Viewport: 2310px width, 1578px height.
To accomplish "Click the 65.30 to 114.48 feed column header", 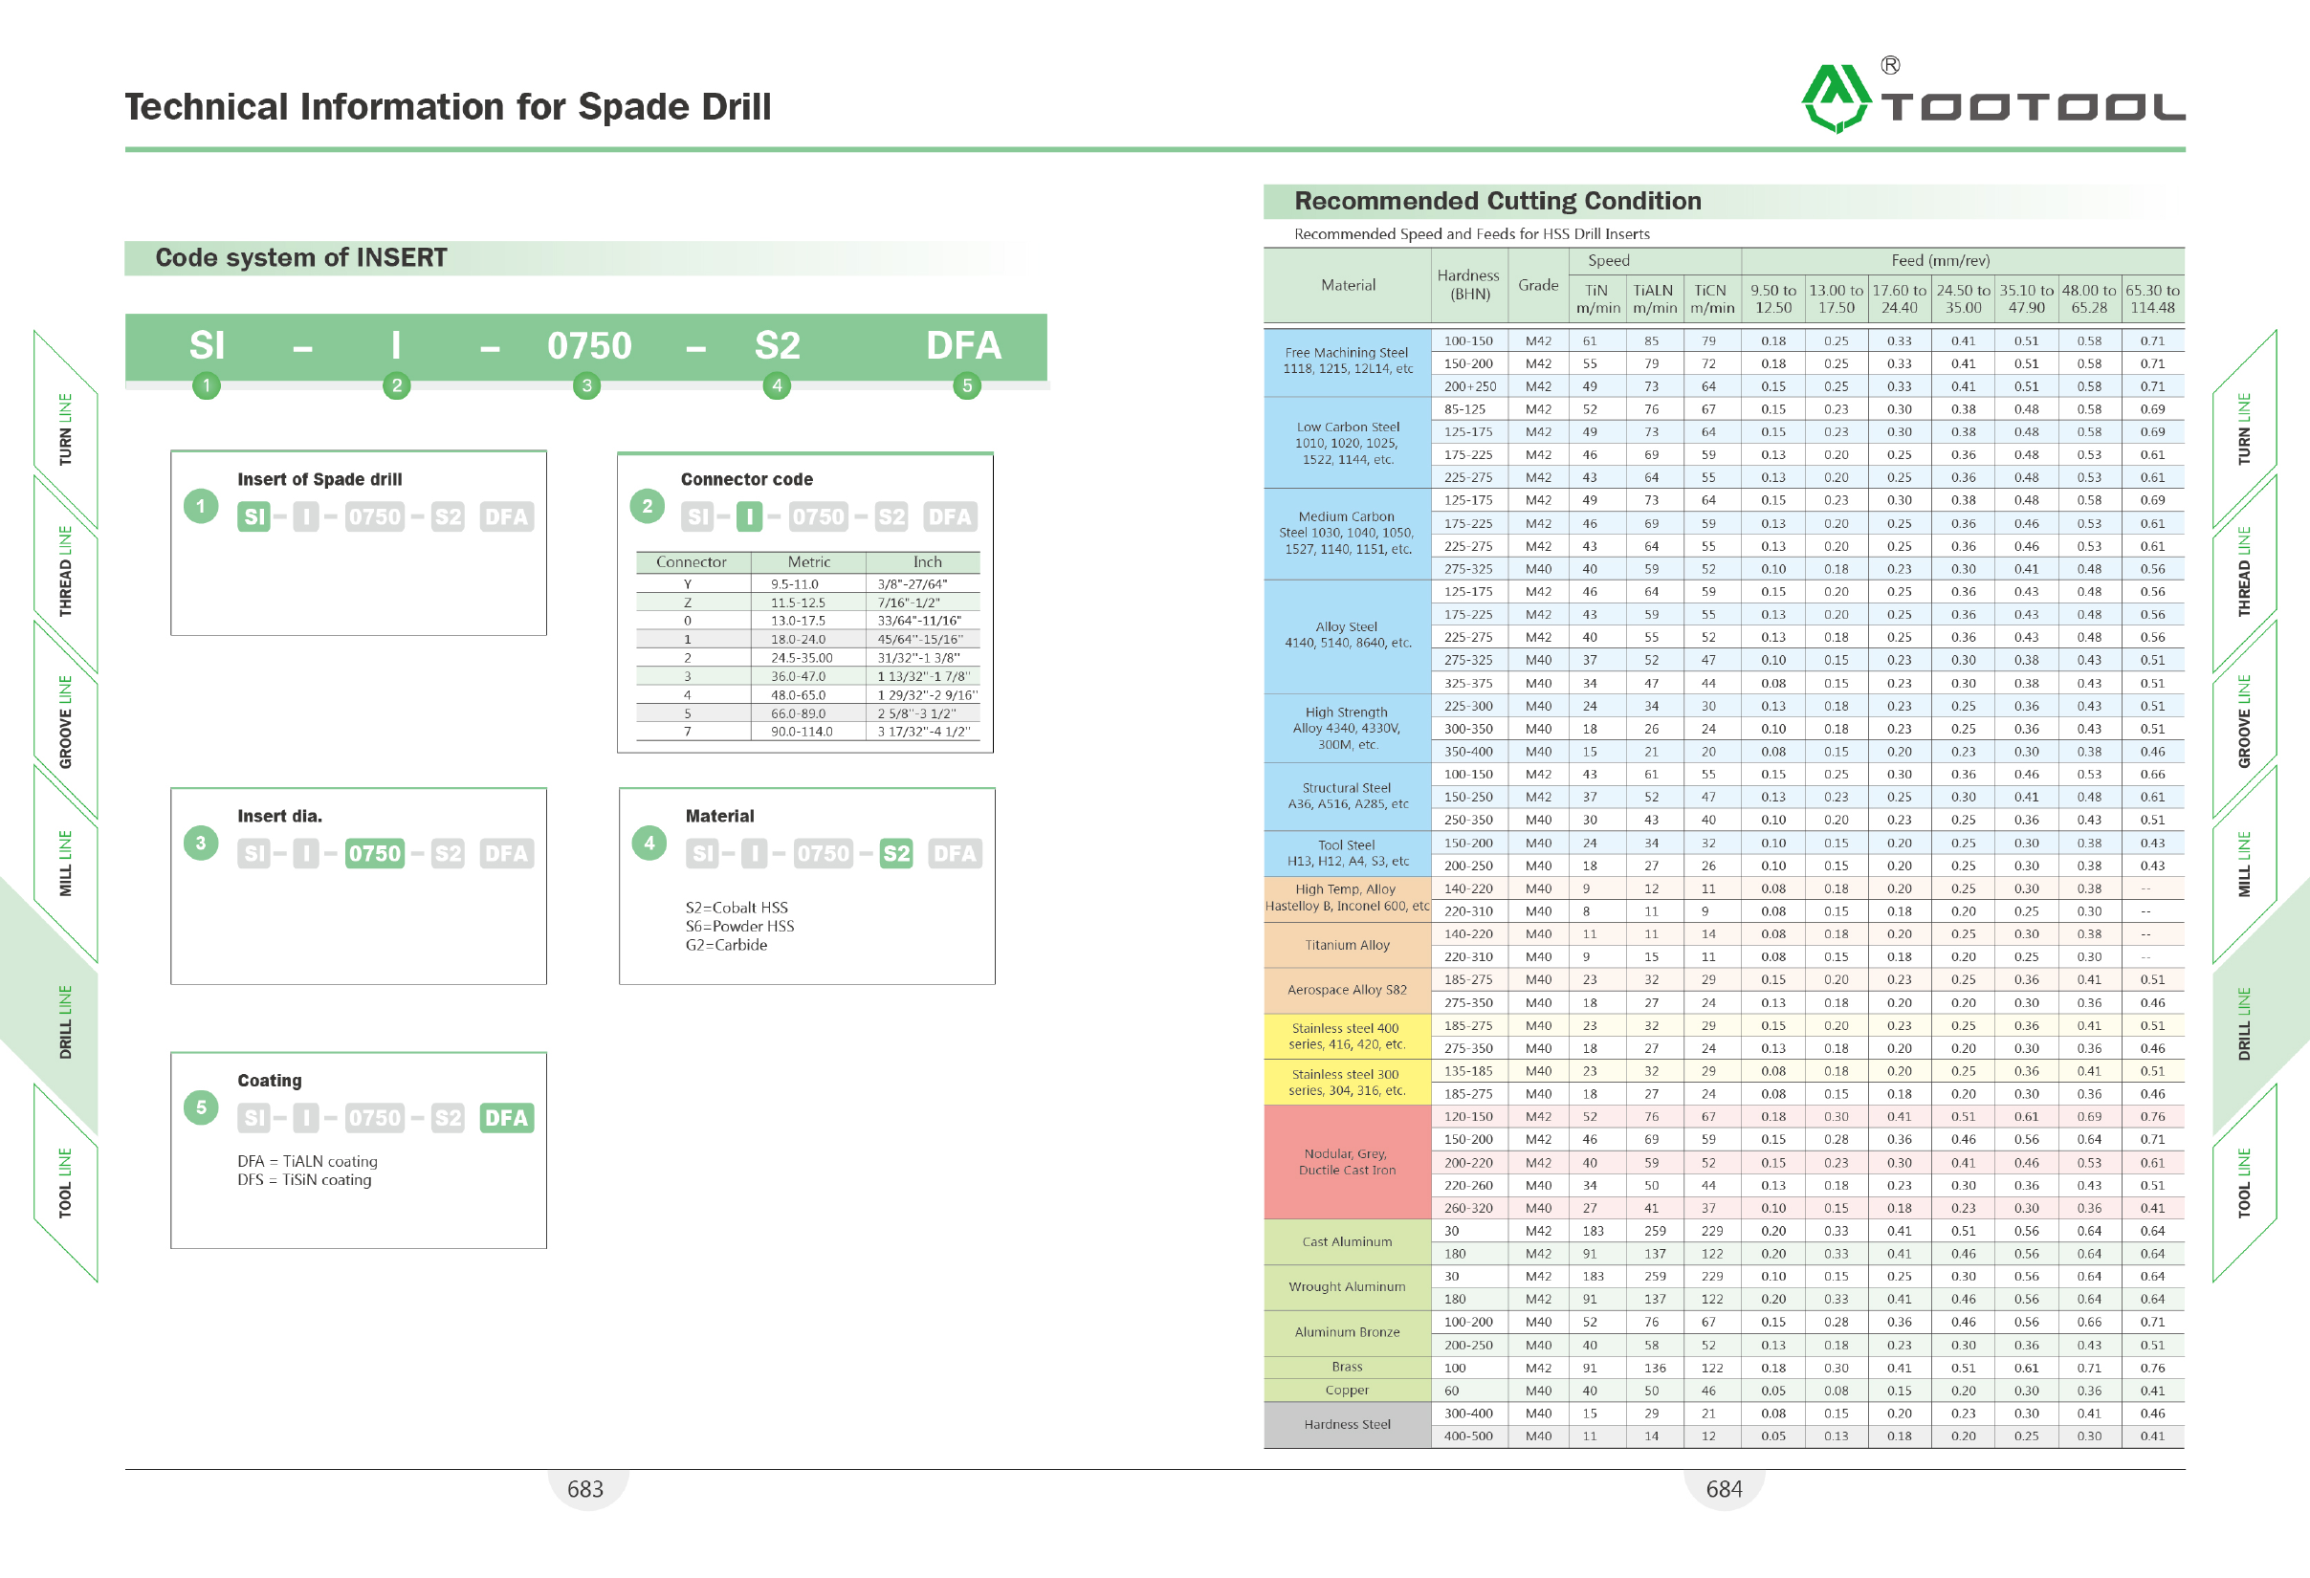I will pos(2153,298).
